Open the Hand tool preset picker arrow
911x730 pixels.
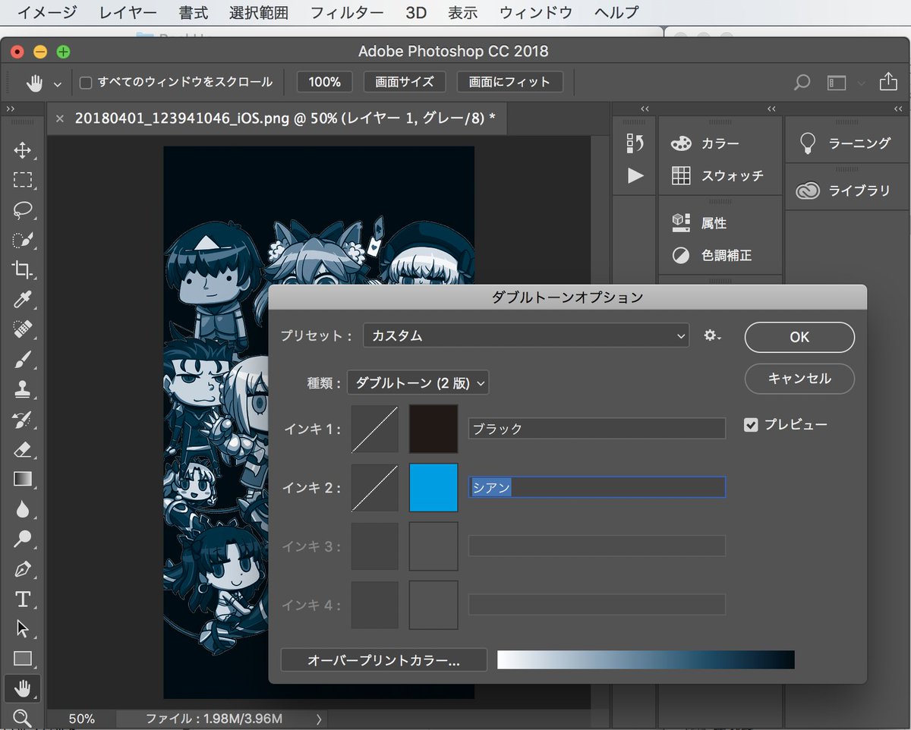pyautogui.click(x=57, y=83)
